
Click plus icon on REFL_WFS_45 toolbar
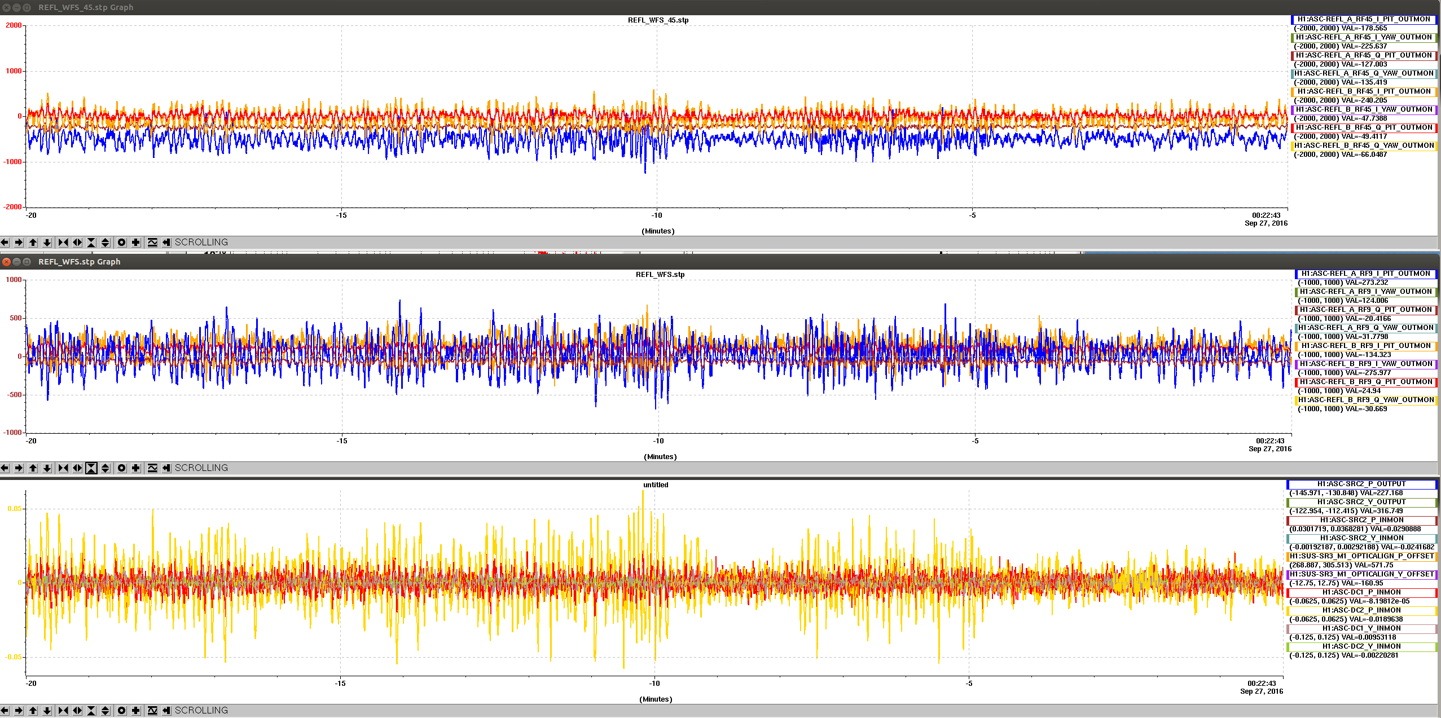click(136, 243)
